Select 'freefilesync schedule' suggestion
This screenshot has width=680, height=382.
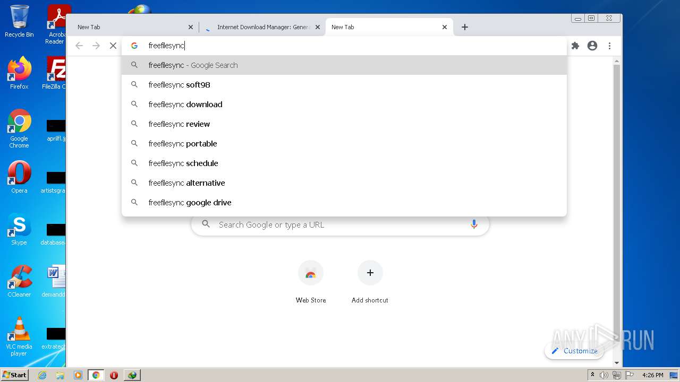(344, 163)
